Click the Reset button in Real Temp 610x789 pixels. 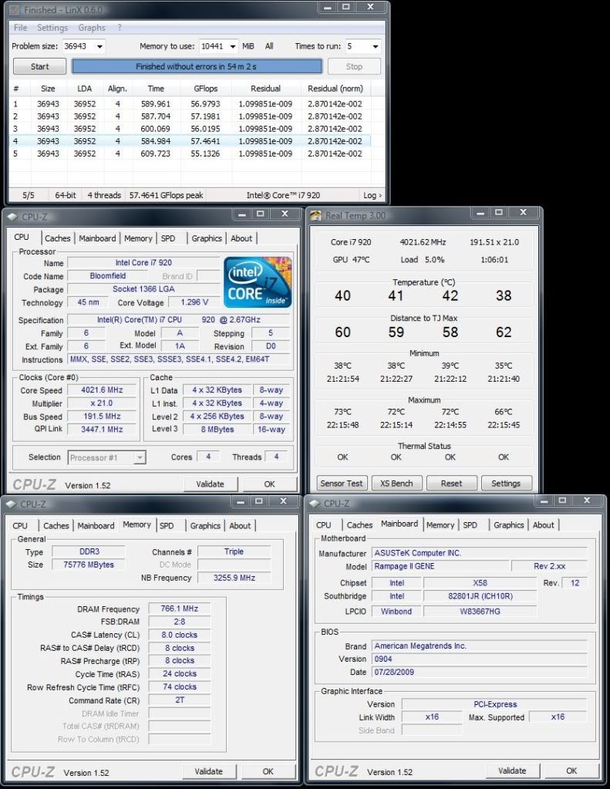[451, 483]
